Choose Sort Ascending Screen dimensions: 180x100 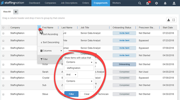click(x=50, y=34)
